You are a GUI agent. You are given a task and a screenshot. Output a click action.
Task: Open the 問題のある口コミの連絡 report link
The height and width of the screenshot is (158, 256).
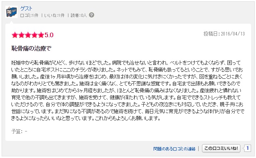pos(174,149)
